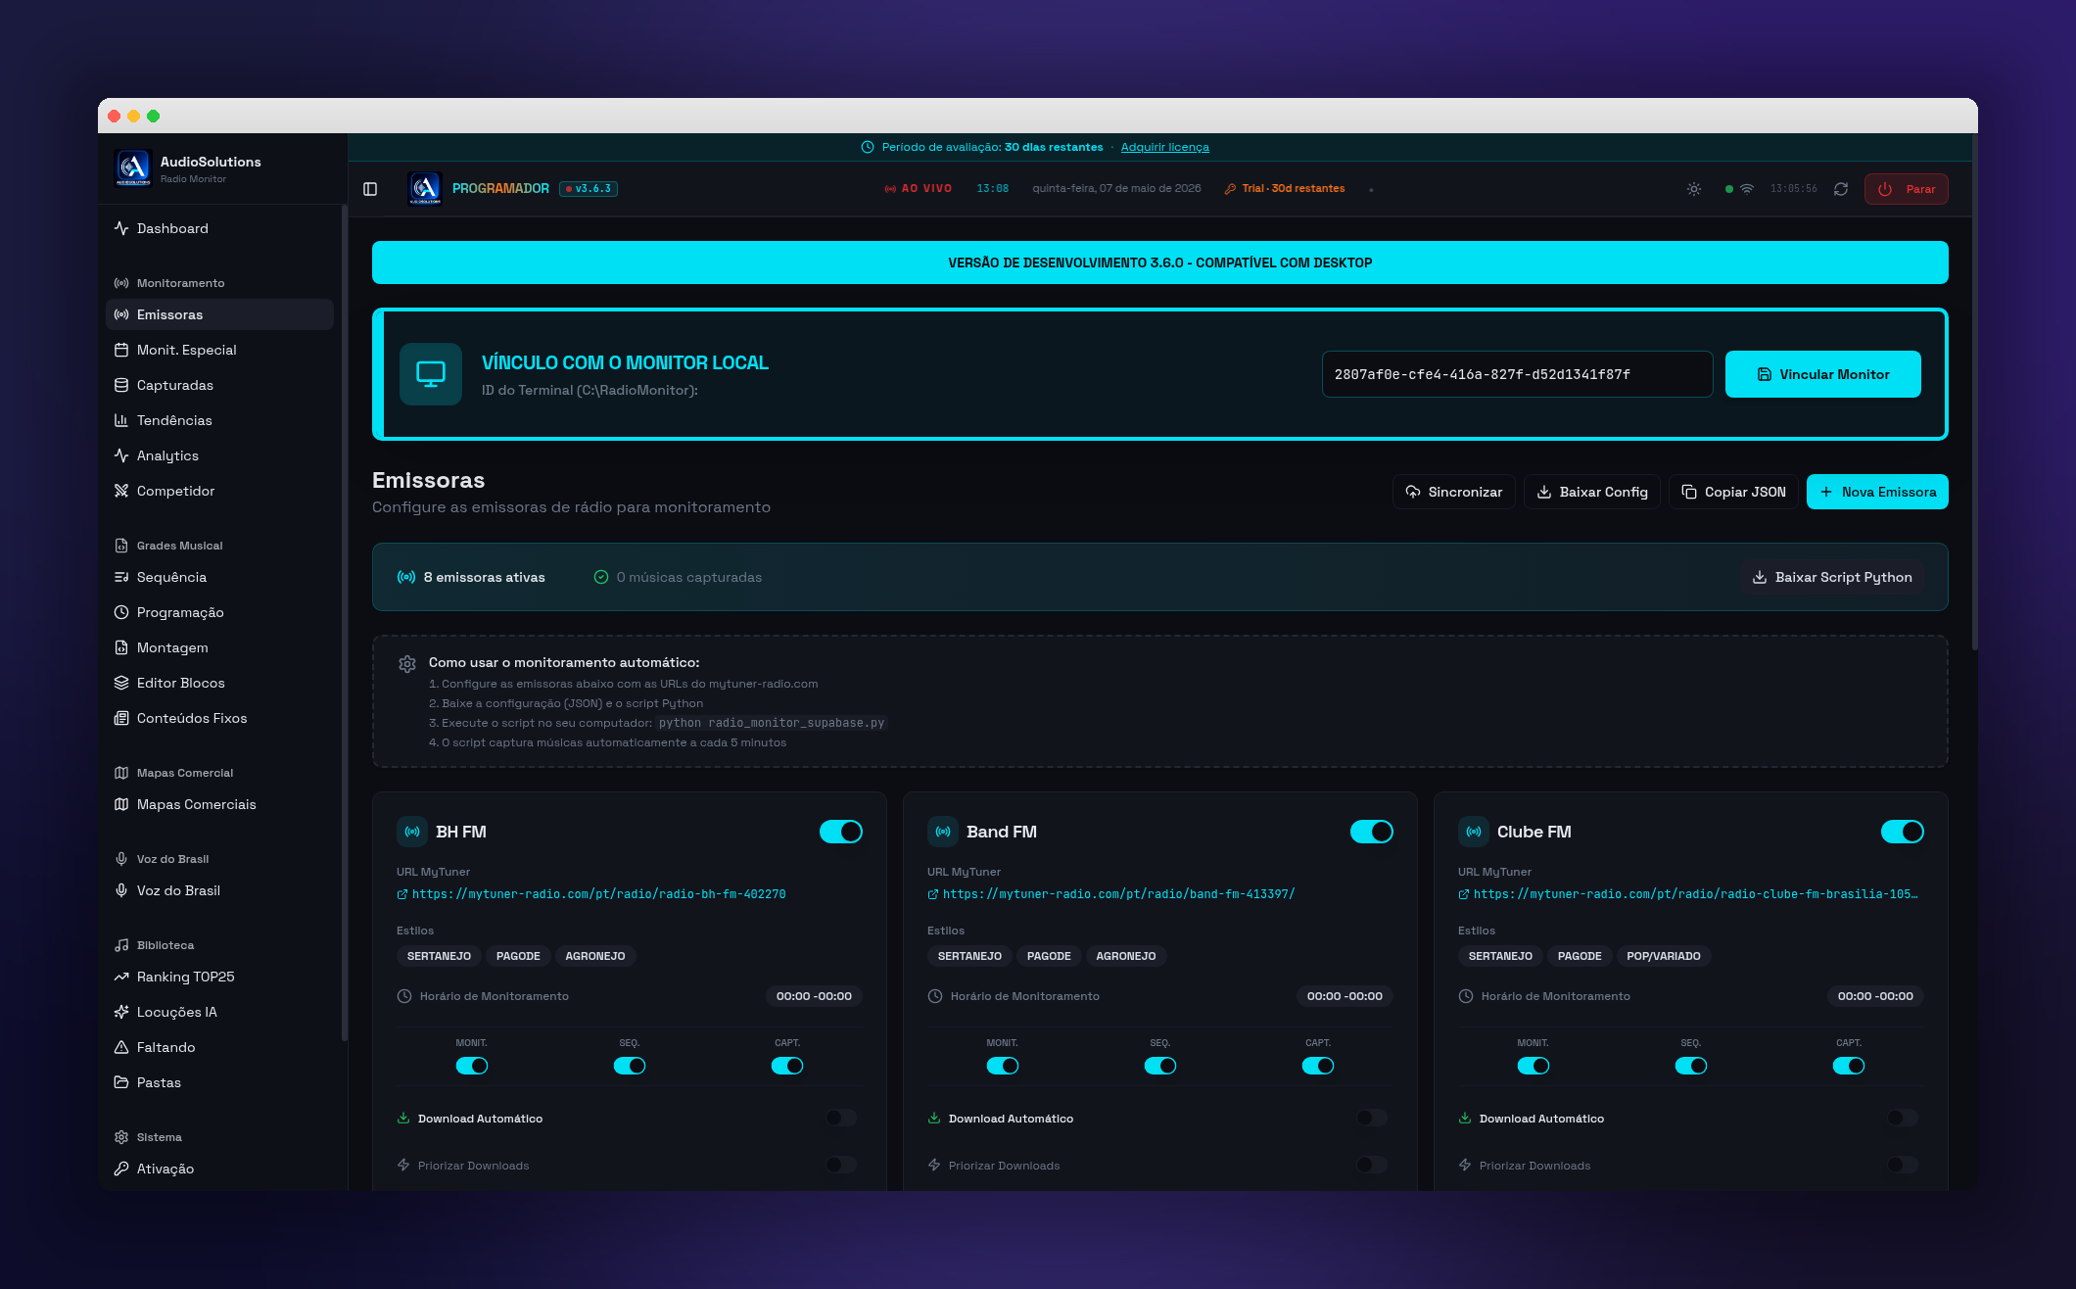Click the Parar power button

[x=1906, y=189]
